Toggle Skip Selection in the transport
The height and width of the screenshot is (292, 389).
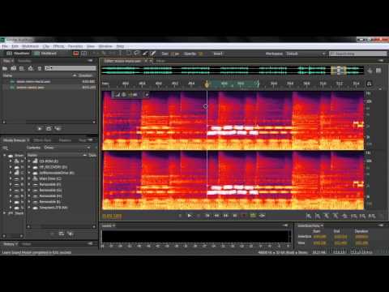coord(262,216)
